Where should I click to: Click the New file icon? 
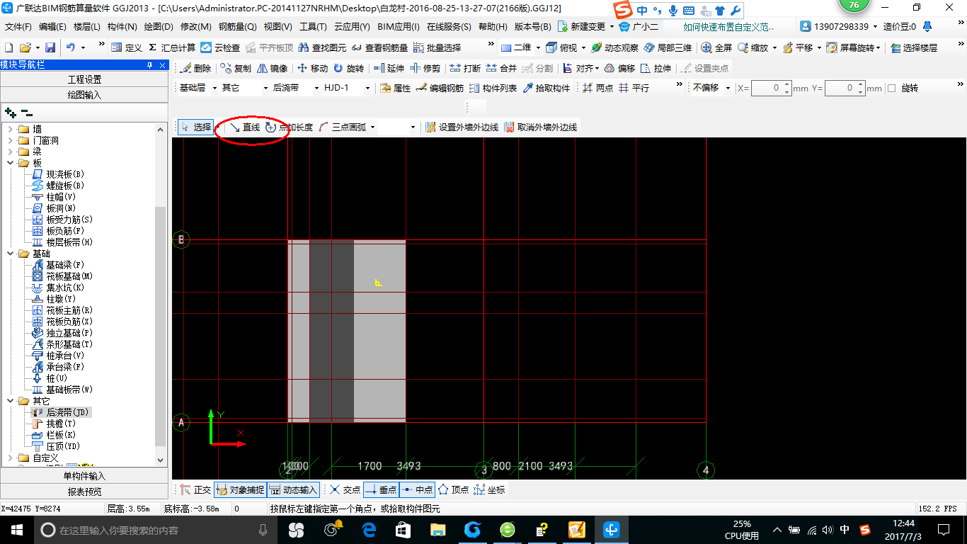9,47
